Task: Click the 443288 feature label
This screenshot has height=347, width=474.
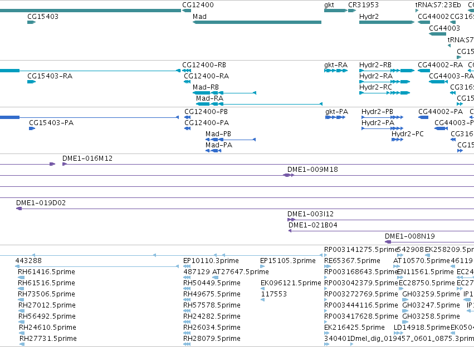Action: point(28,261)
